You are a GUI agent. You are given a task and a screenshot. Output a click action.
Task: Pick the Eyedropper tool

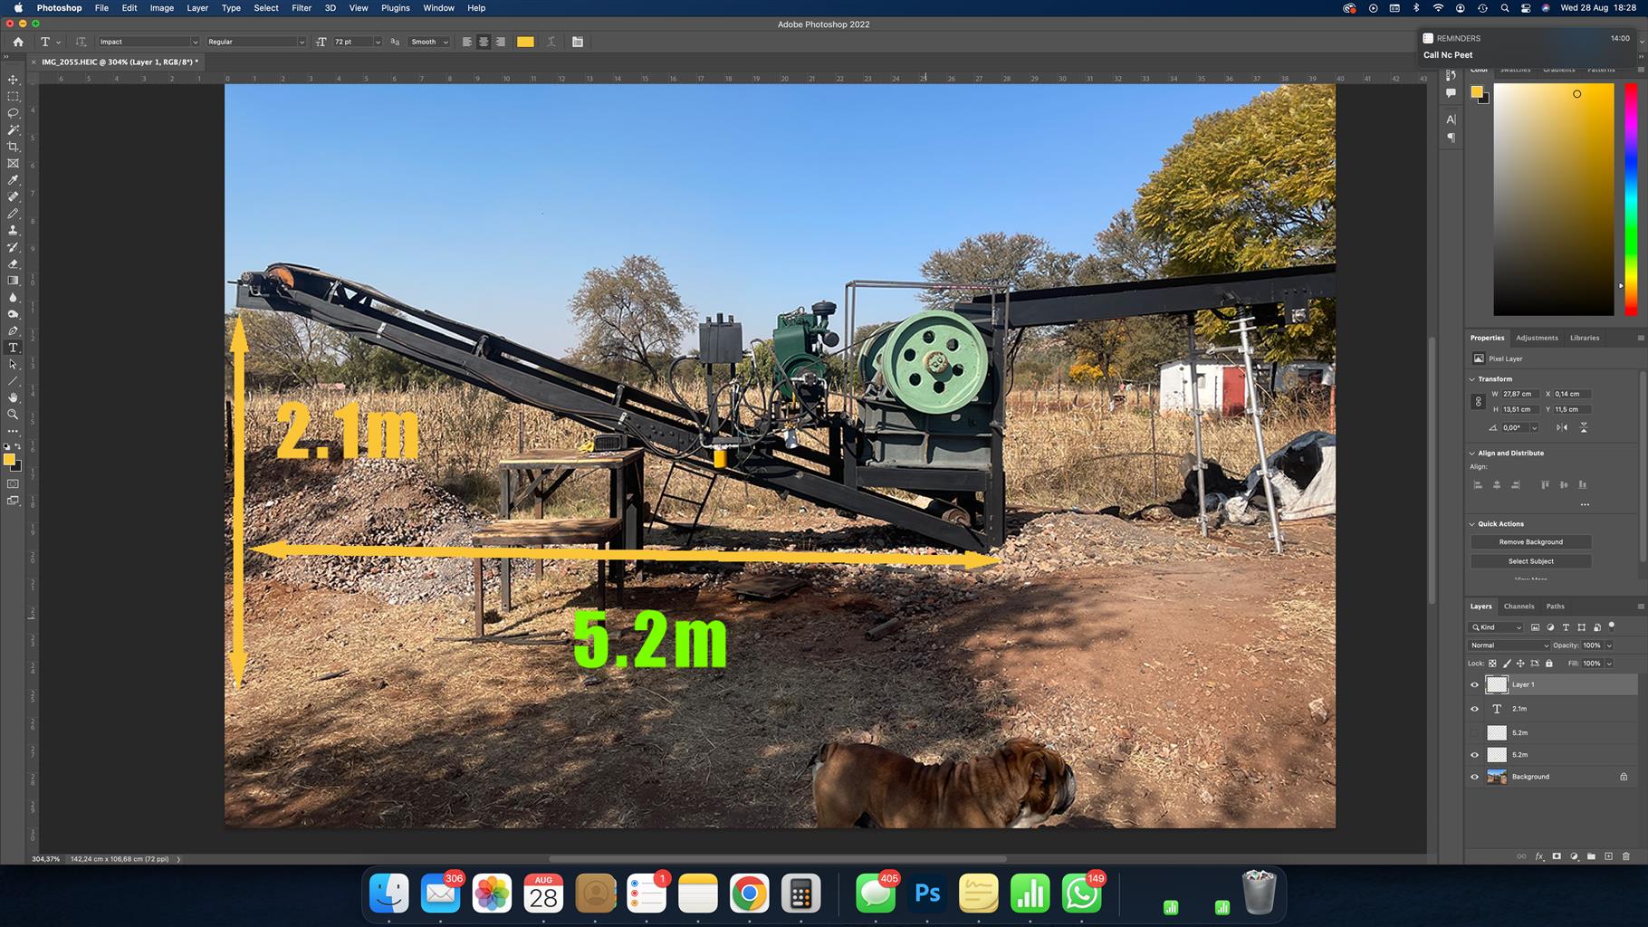(x=13, y=180)
